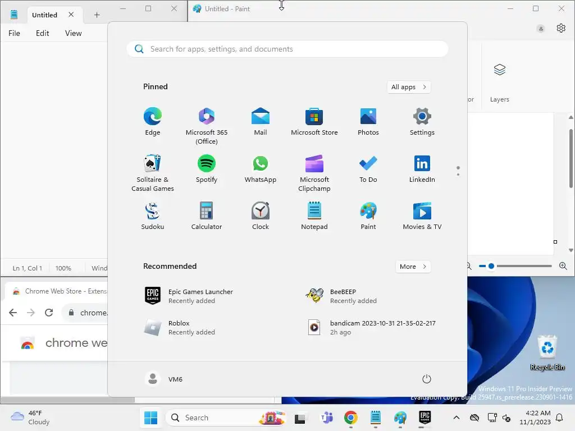
Task: Click the 100% zoom in Notepad status bar
Action: tap(63, 268)
